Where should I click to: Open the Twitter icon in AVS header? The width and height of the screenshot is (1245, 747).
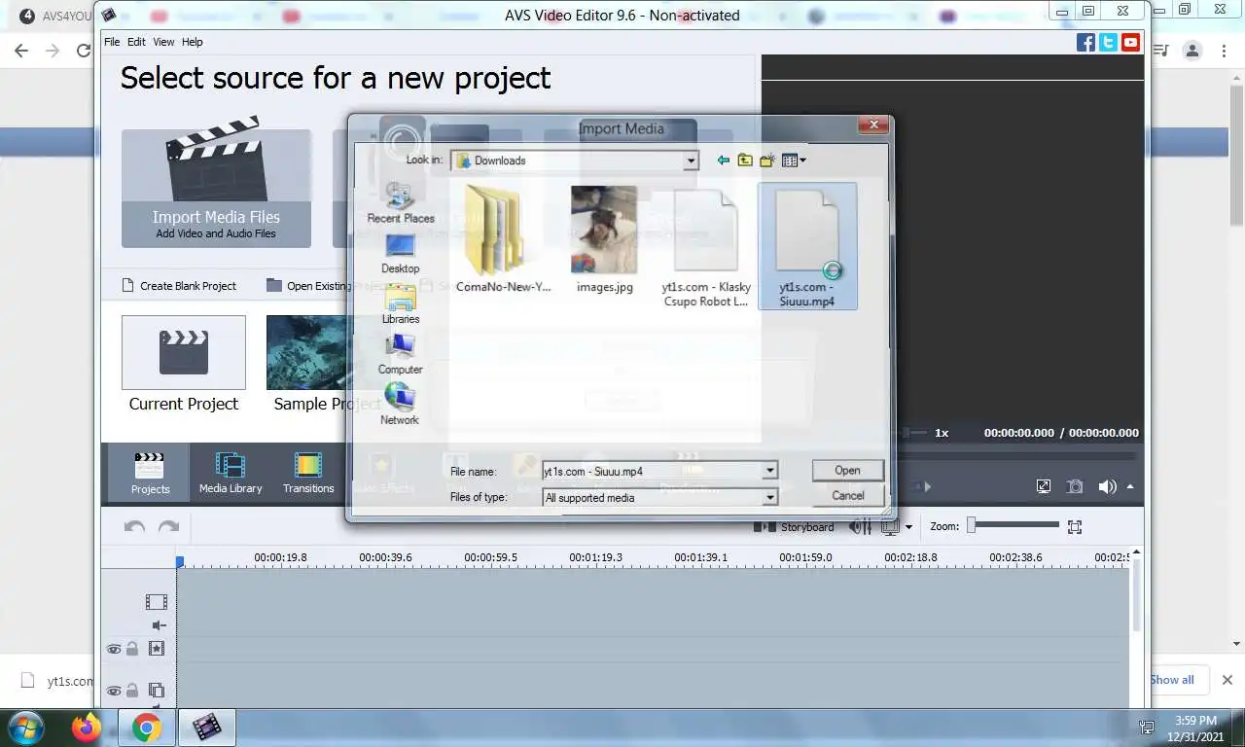pyautogui.click(x=1108, y=42)
